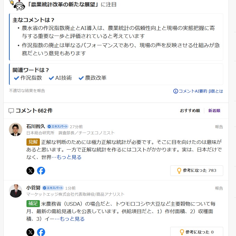Expand 石川智久's comment with もっと見る
Image resolution: width=236 pixels, height=236 pixels.
pyautogui.click(x=69, y=157)
